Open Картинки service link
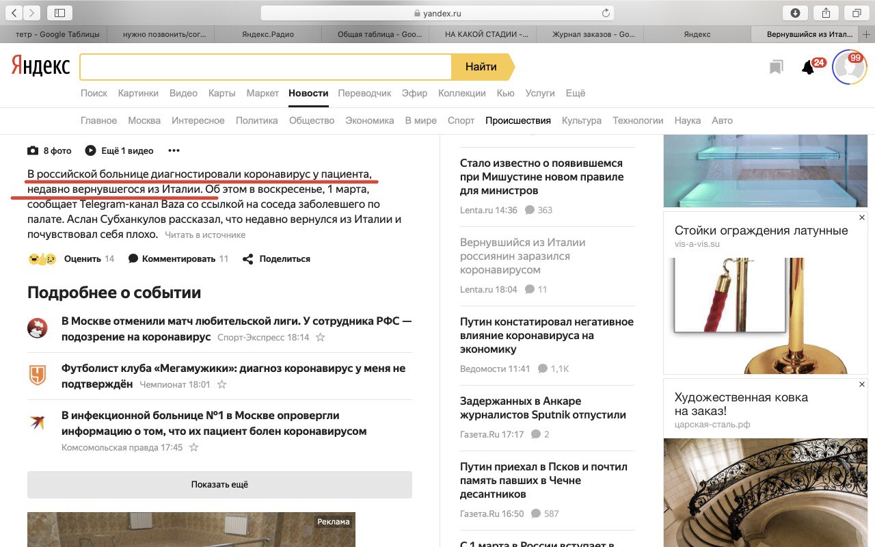 tap(138, 93)
